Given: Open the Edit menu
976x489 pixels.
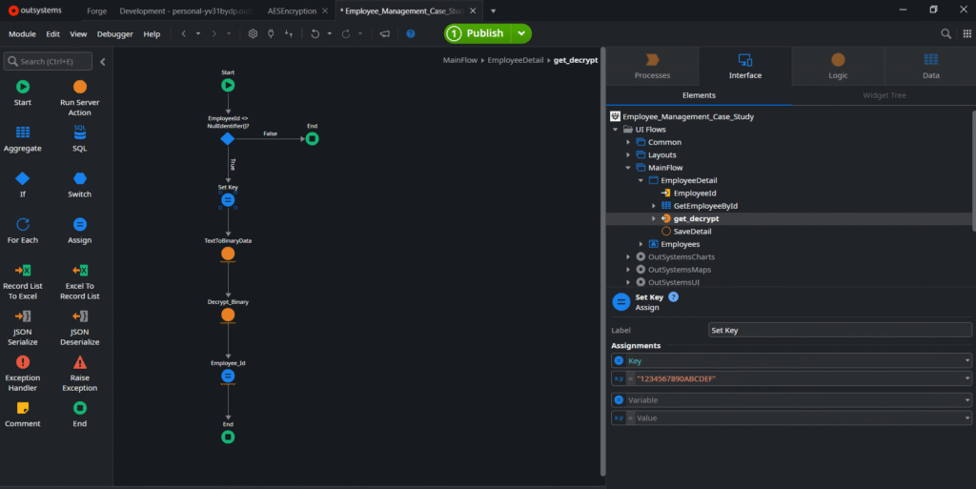Looking at the screenshot, I should pos(53,34).
